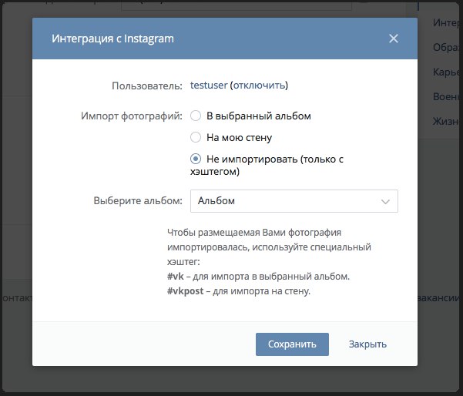Open the Альбом dropdown list
This screenshot has height=396, width=463.
(x=294, y=201)
